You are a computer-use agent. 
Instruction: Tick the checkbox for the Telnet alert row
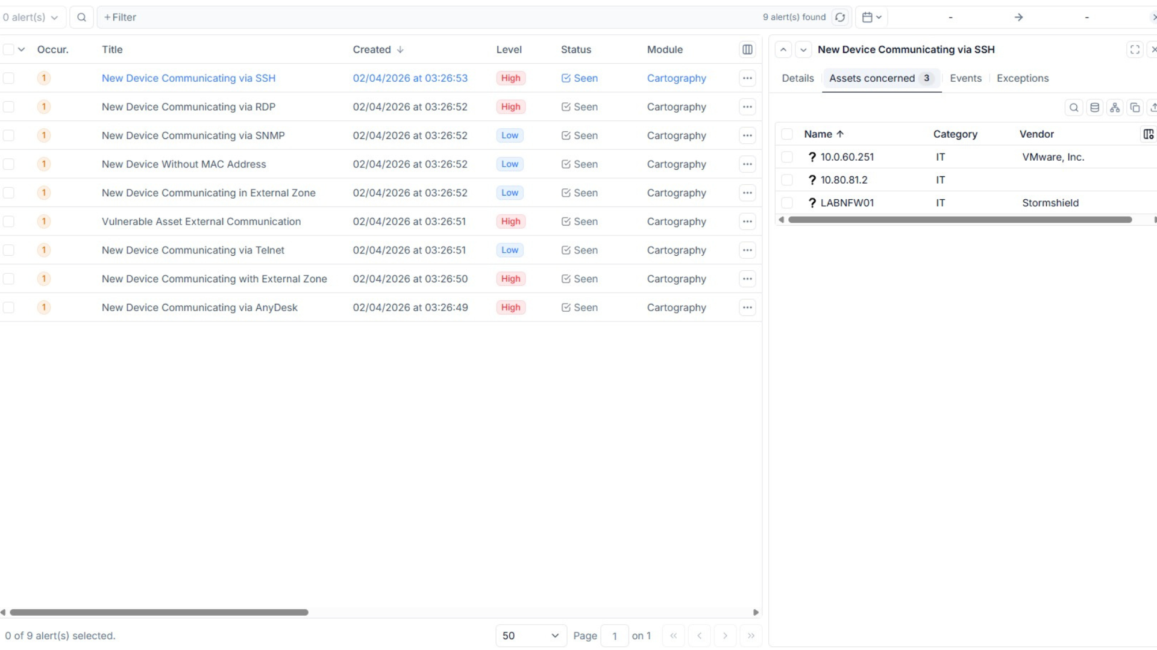tap(8, 250)
